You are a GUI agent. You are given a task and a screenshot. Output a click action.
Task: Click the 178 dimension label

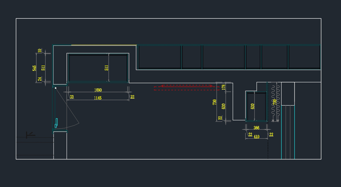(223, 86)
